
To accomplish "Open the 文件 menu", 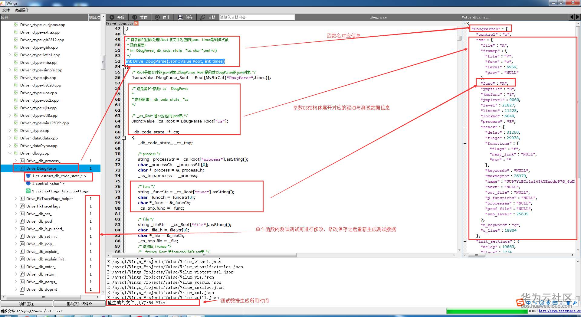I will [x=6, y=10].
